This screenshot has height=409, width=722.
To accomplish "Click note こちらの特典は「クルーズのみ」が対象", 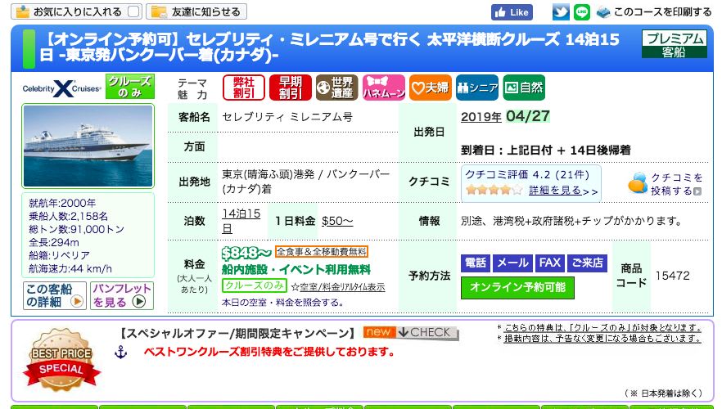I will click(602, 327).
